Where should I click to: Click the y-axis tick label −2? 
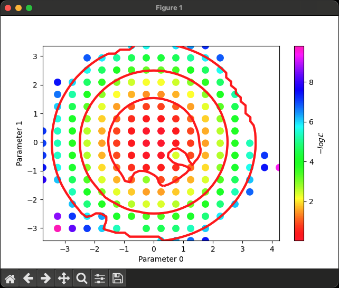(32, 200)
